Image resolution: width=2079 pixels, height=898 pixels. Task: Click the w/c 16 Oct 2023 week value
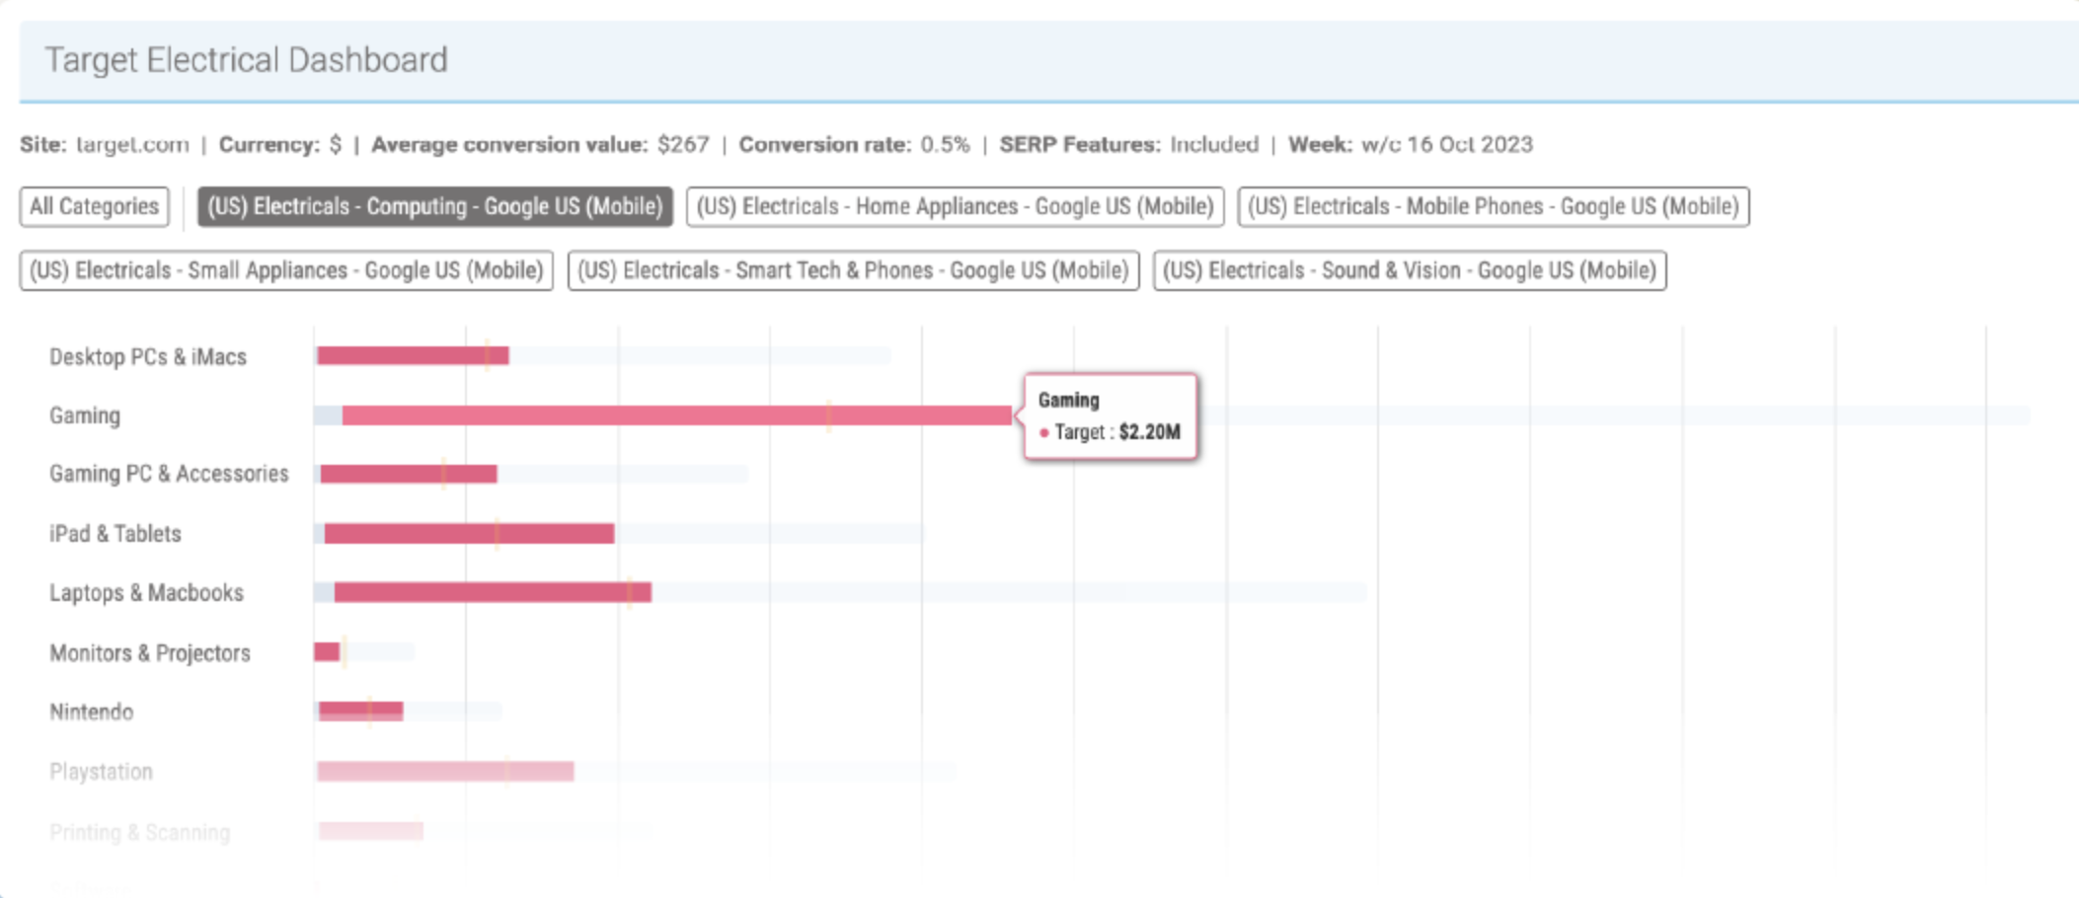1446,145
